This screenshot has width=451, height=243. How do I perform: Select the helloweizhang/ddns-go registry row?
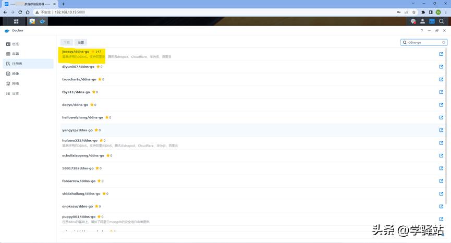[253, 117]
